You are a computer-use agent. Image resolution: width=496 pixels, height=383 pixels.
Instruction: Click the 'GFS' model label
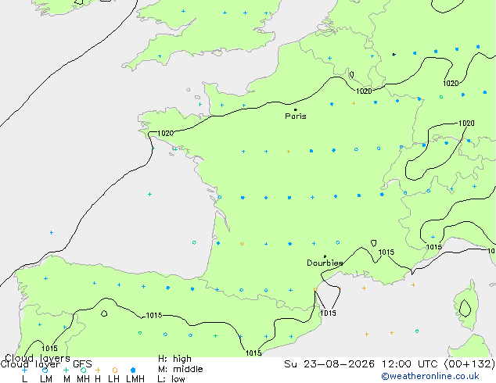82,363
